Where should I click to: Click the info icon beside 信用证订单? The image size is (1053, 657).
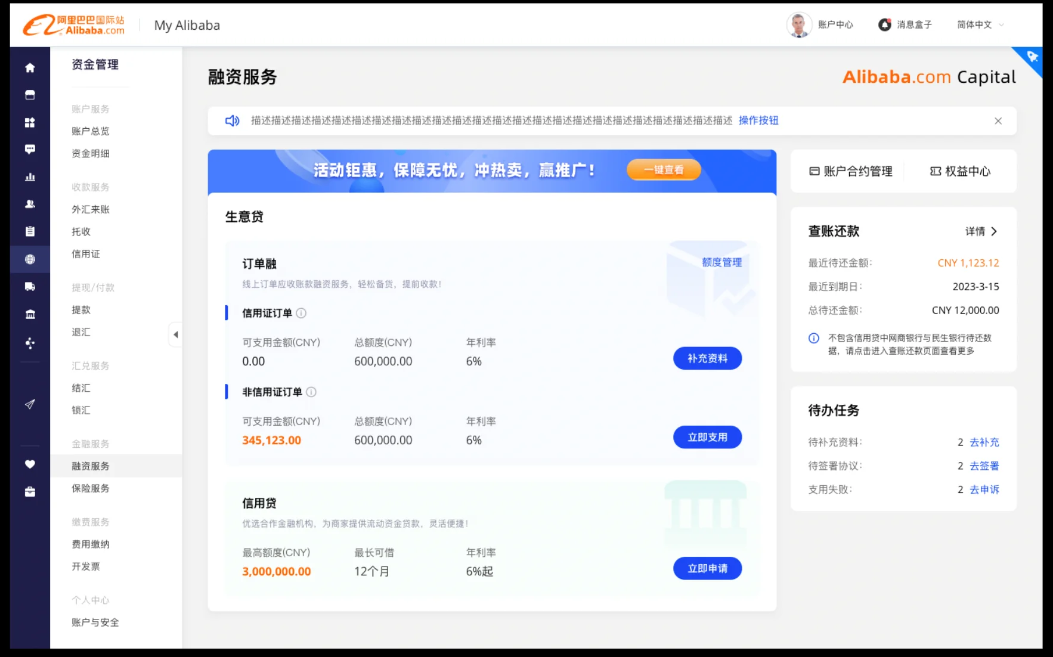point(301,313)
